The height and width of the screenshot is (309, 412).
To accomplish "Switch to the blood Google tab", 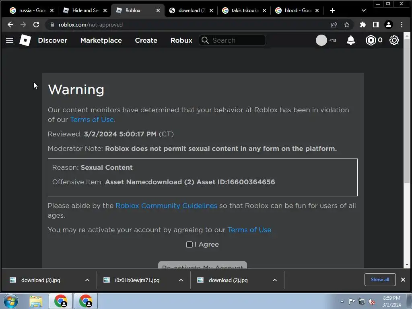I will [x=297, y=10].
